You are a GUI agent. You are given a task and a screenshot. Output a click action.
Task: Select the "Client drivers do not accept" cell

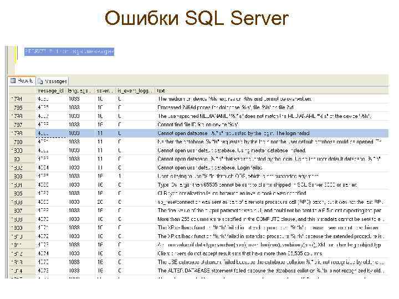coord(272,254)
